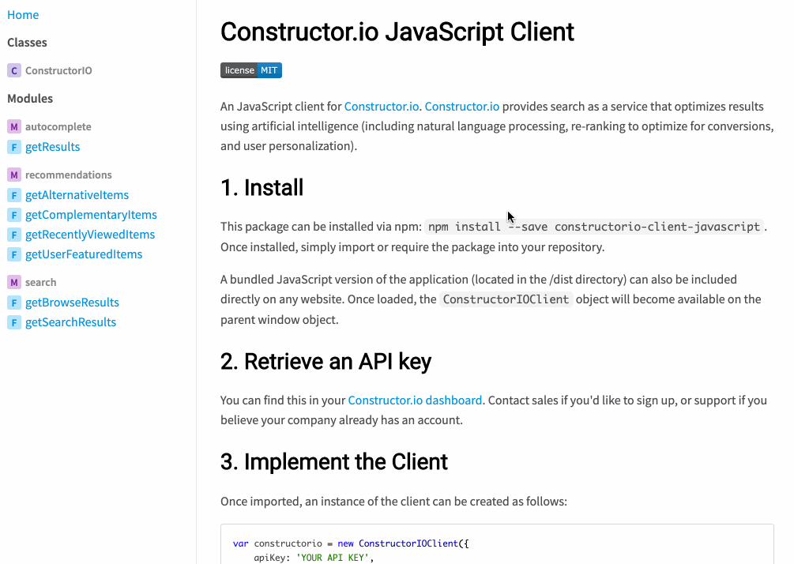
Task: Open the recommendations module
Action: point(69,175)
